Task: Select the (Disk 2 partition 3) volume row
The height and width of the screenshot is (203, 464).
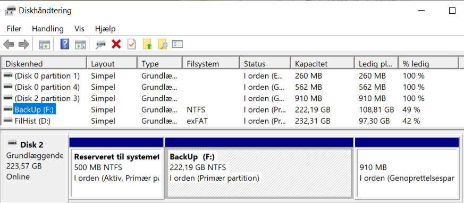Action: pos(232,98)
